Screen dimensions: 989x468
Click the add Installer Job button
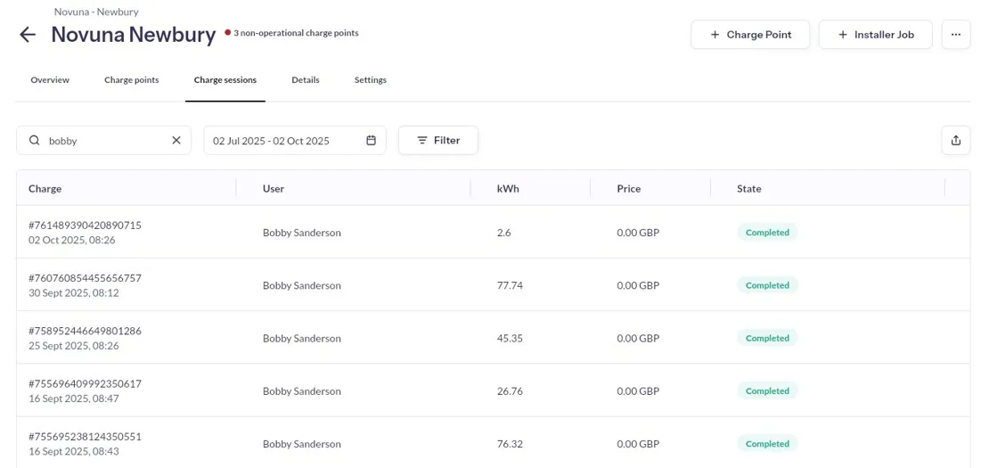point(875,35)
